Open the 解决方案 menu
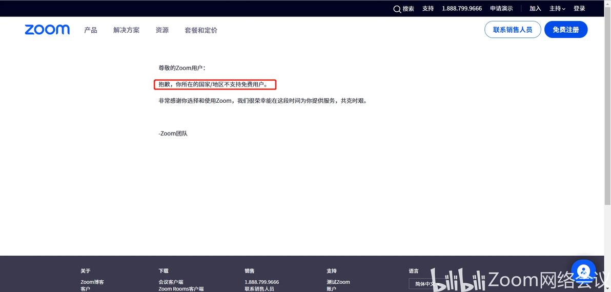Screen dimensions: 611x292 click(x=126, y=30)
